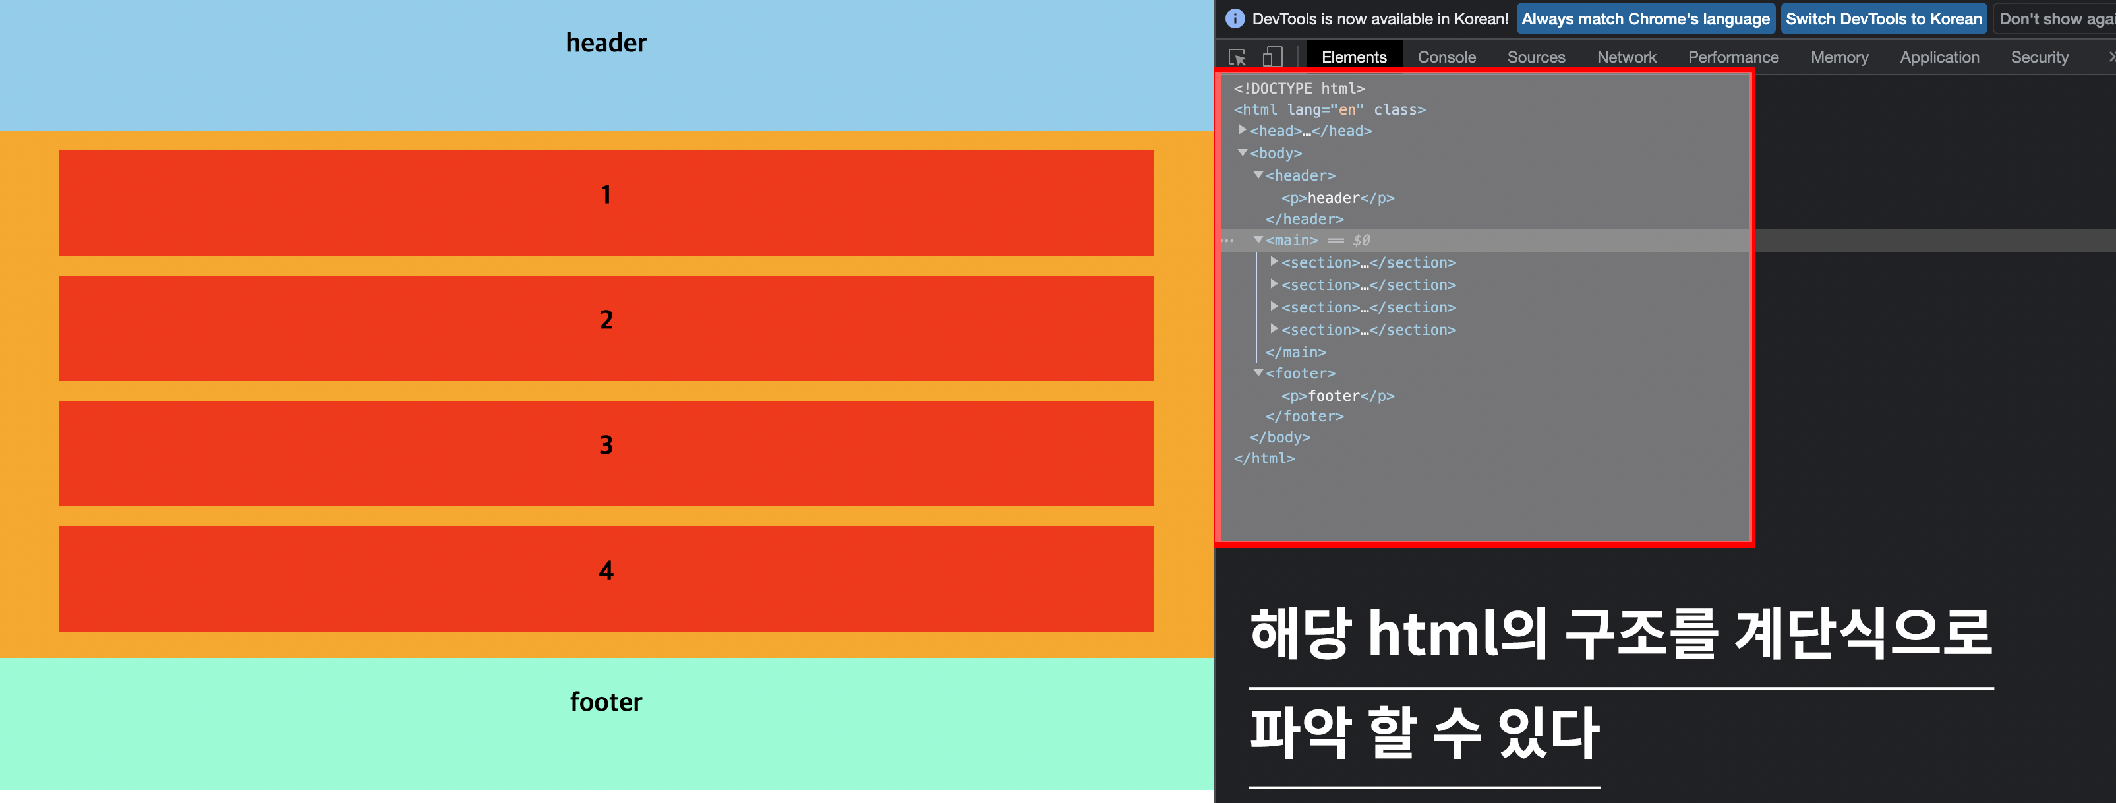Click the Don't show again button
The height and width of the screenshot is (803, 2116).
pos(2055,19)
